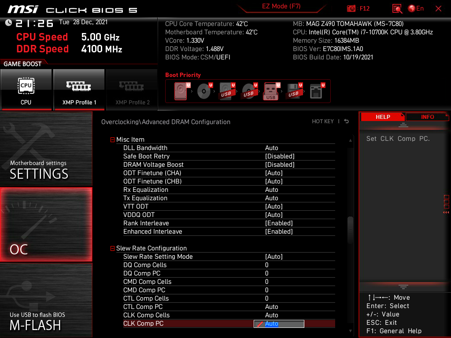The image size is (451, 338).
Task: Edit the CLK Comp PC Auto field
Action: [x=279, y=323]
